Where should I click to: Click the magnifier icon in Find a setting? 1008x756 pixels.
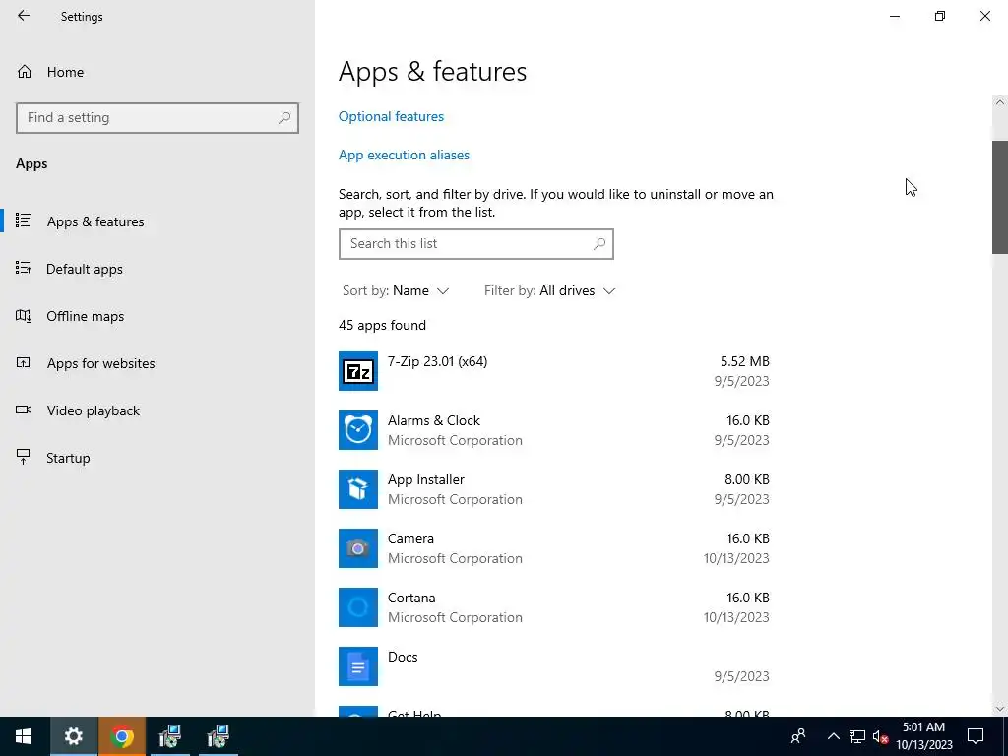[284, 118]
